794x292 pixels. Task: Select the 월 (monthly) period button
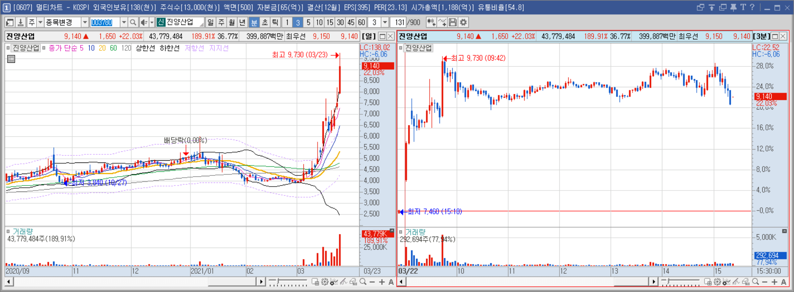click(232, 22)
